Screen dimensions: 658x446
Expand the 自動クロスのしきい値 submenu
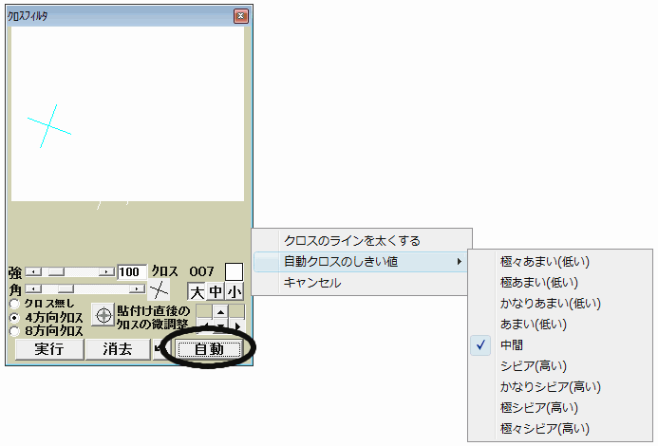361,261
